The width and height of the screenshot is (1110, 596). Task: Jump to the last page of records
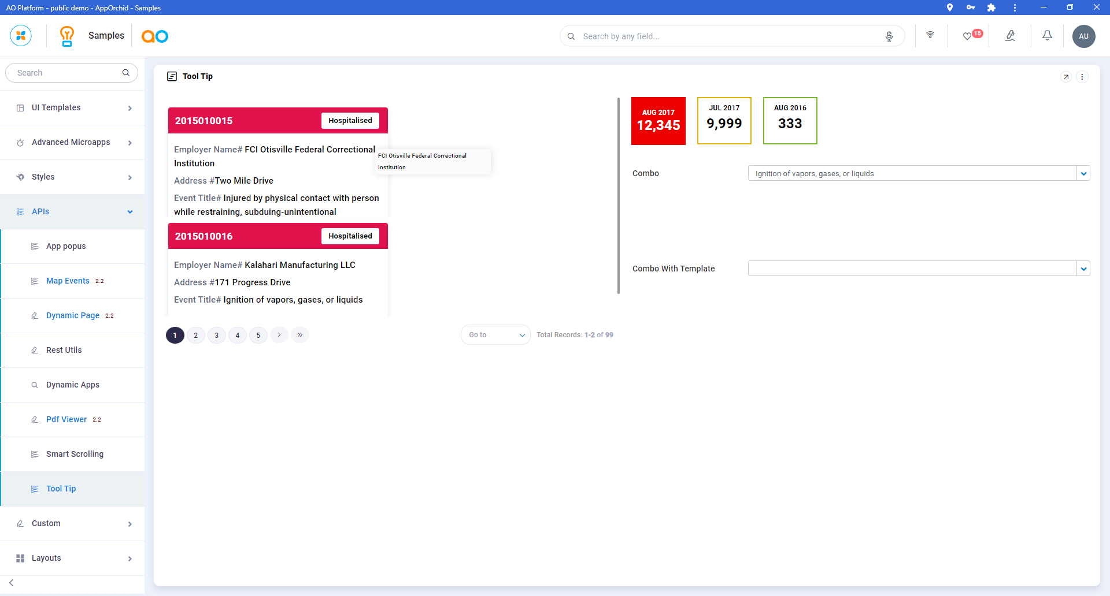coord(300,335)
